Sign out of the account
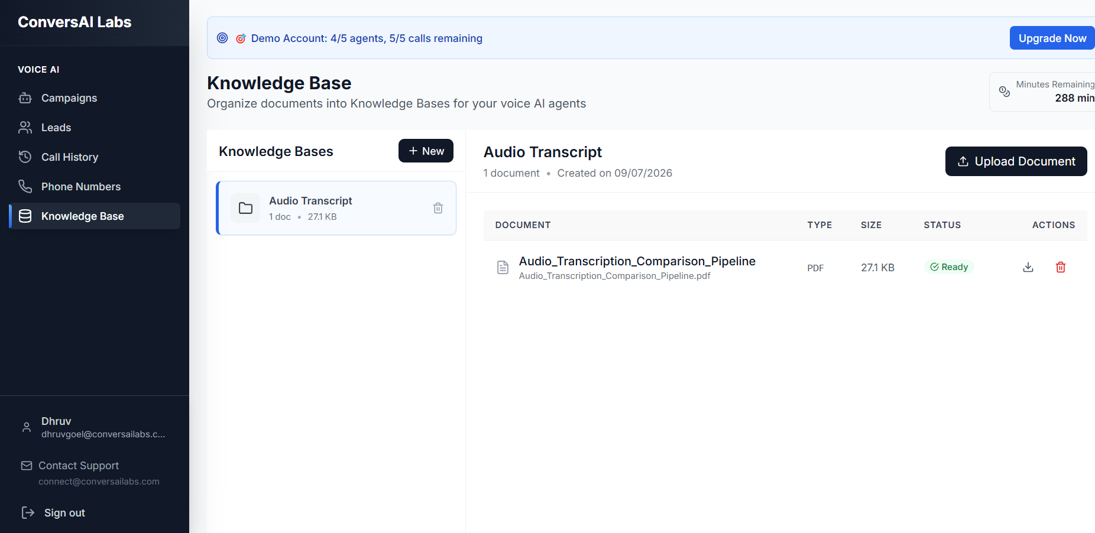The image size is (1095, 533). pos(64,513)
